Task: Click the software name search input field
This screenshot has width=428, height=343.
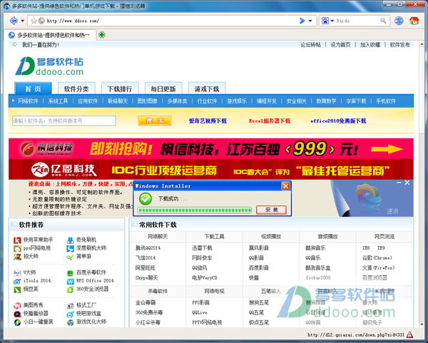Action: (64, 121)
